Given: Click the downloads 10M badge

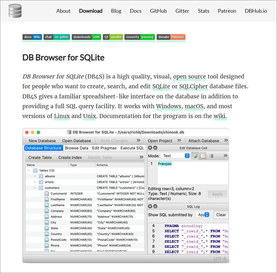Looking at the screenshot, I should 86,37.
